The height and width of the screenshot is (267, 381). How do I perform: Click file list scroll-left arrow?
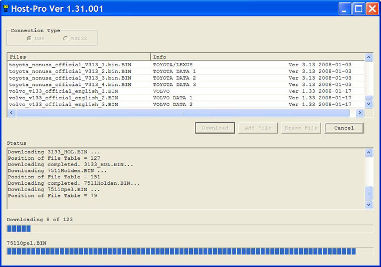point(11,113)
